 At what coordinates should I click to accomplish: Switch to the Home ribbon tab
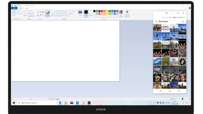click(21, 8)
